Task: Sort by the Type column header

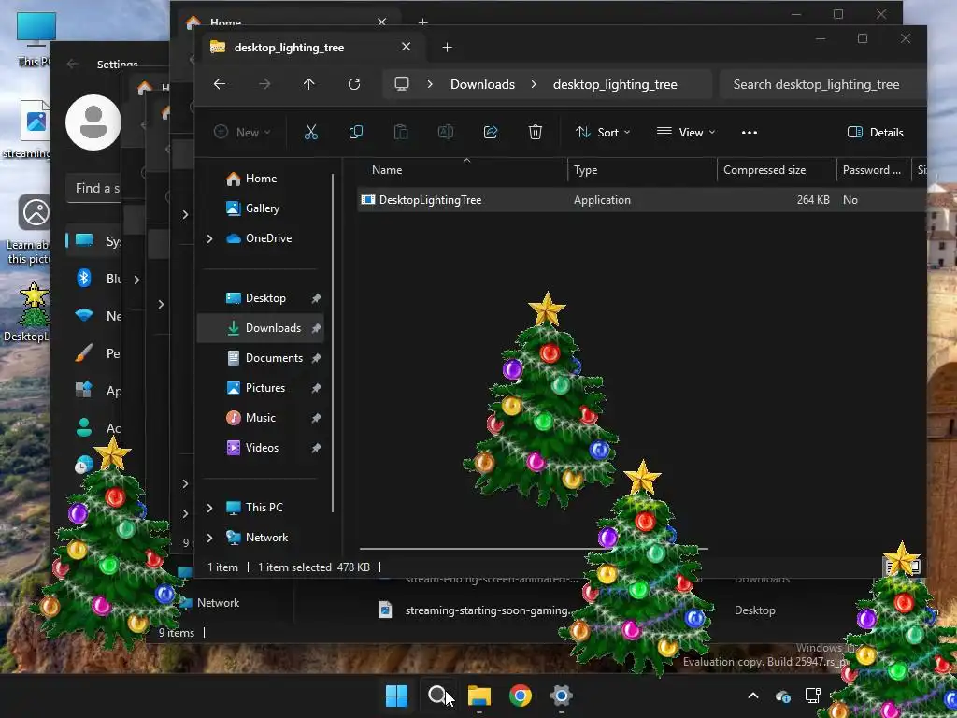Action: tap(585, 170)
